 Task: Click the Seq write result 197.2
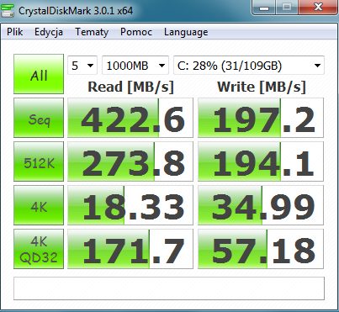(261, 118)
